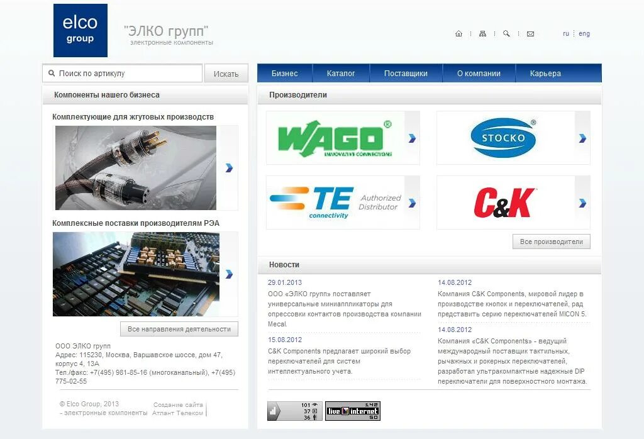Open the Бизнес menu
The height and width of the screenshot is (439, 644).
click(x=285, y=73)
